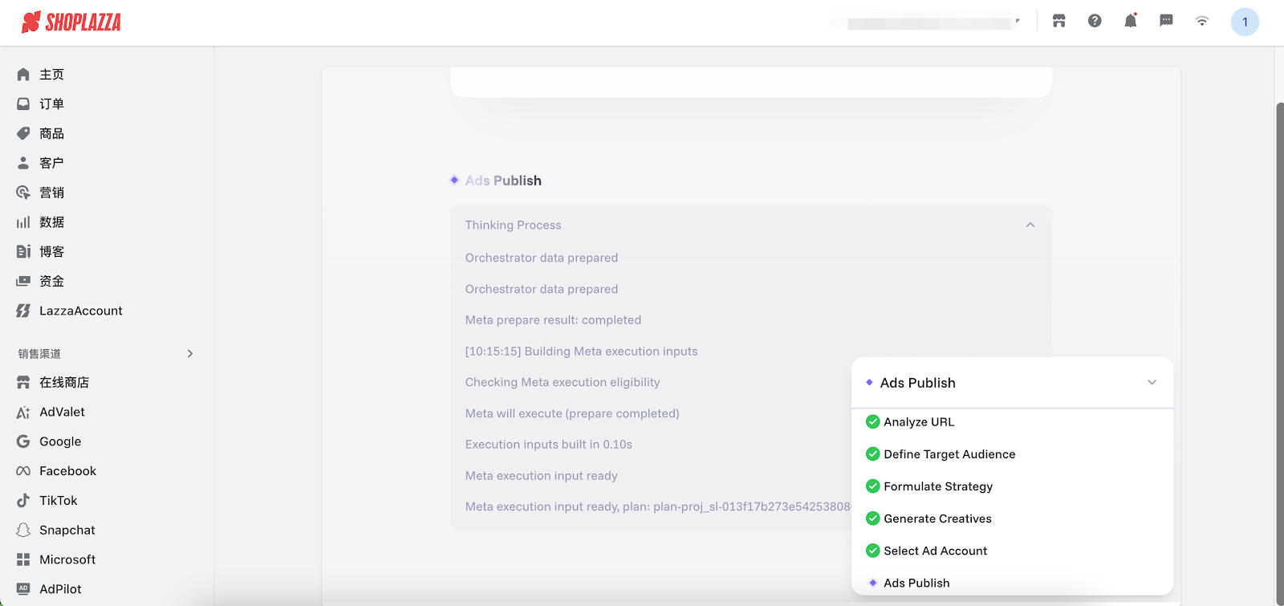Collapse the Ads Publish steps panel
This screenshot has height=606, width=1284.
[1152, 383]
